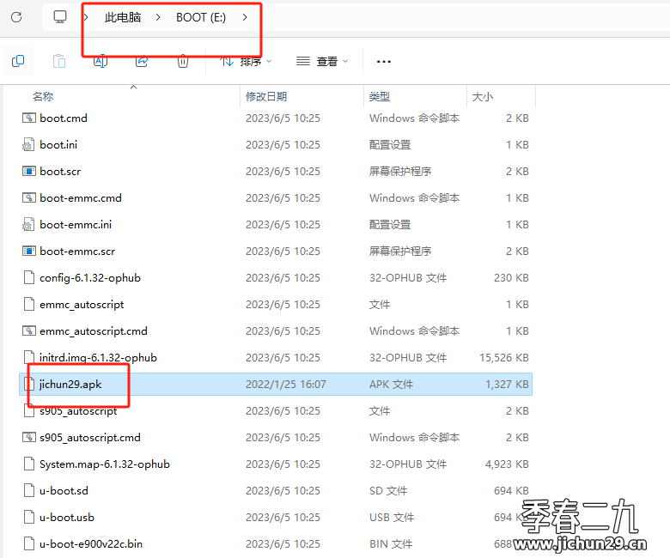This screenshot has width=670, height=558.
Task: Click the 15,526 KB size cell
Action: [503, 358]
